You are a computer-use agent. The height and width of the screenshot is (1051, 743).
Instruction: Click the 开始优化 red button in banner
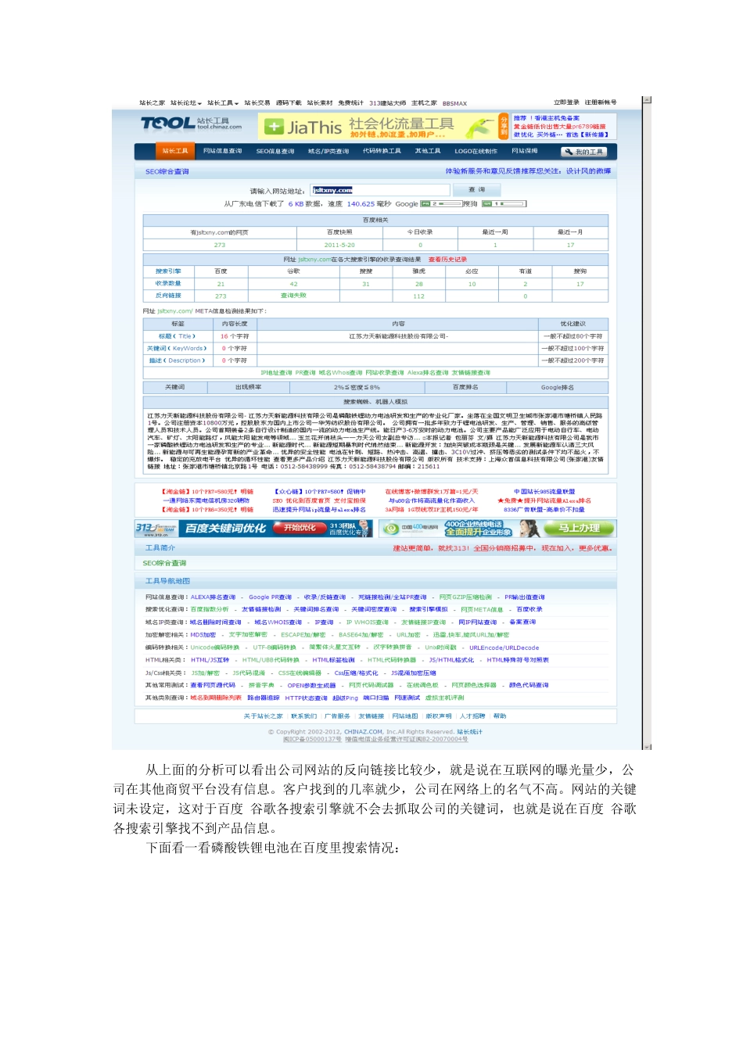click(300, 528)
